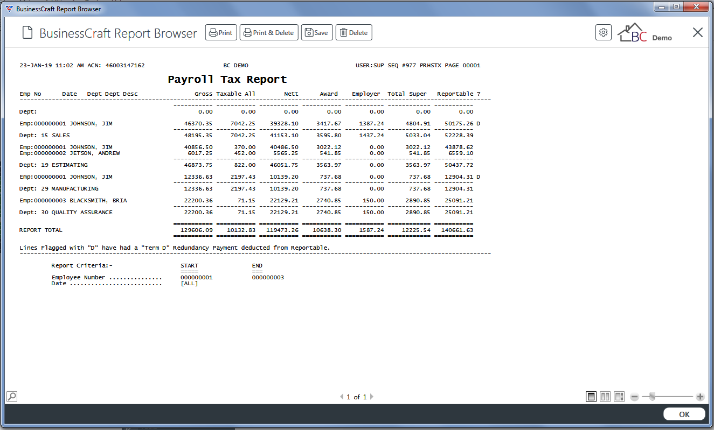Switch to two-page view
This screenshot has height=430, width=714.
[x=605, y=397]
